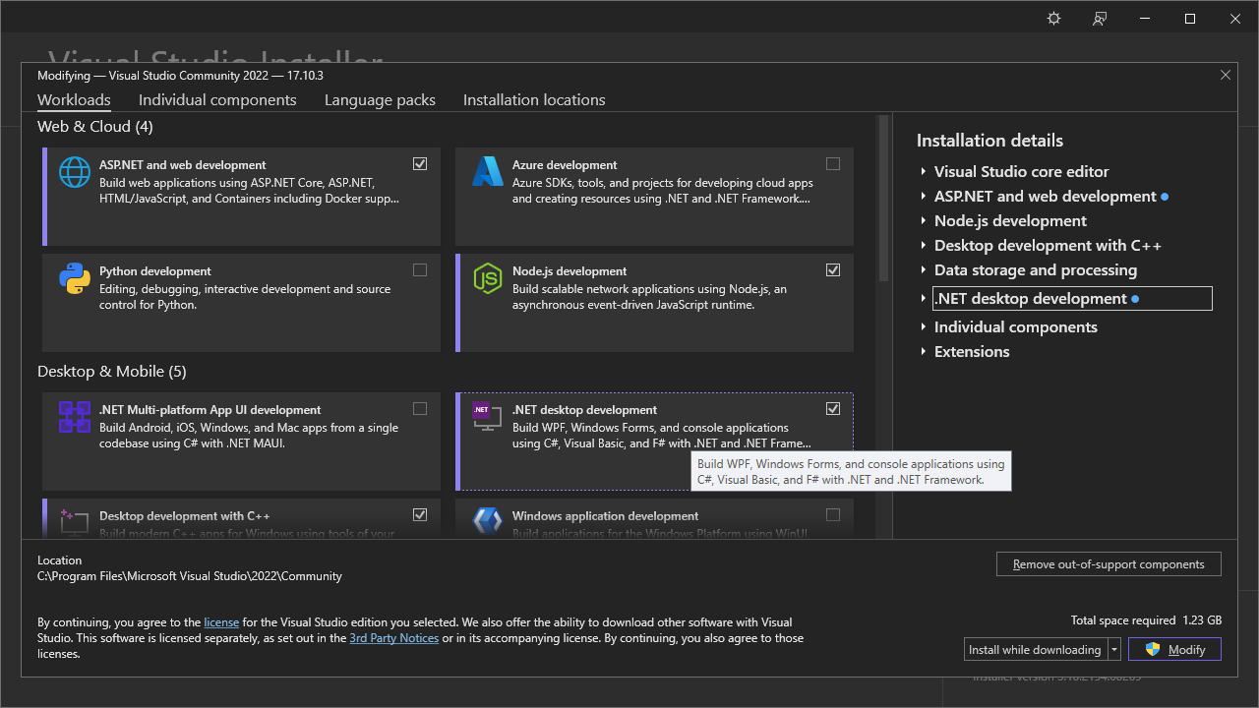
Task: Check the Python development workload
Action: [x=420, y=270]
